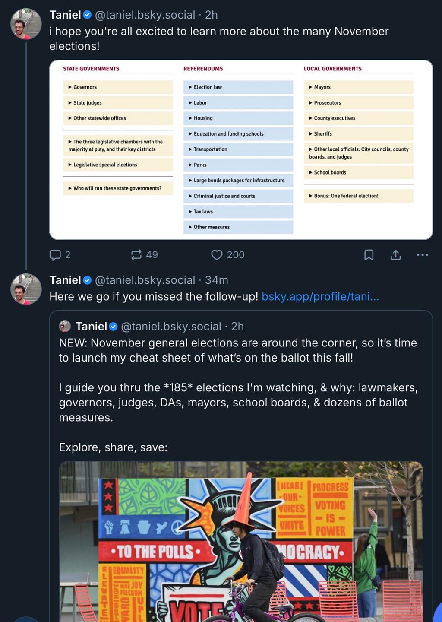This screenshot has width=442, height=622.
Task: Repost the post with 49 reposts
Action: 144,255
